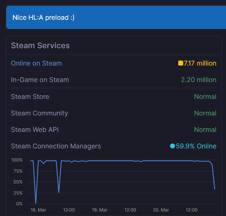
Task: Click the 'Steam Community' row label
Action: click(40, 113)
